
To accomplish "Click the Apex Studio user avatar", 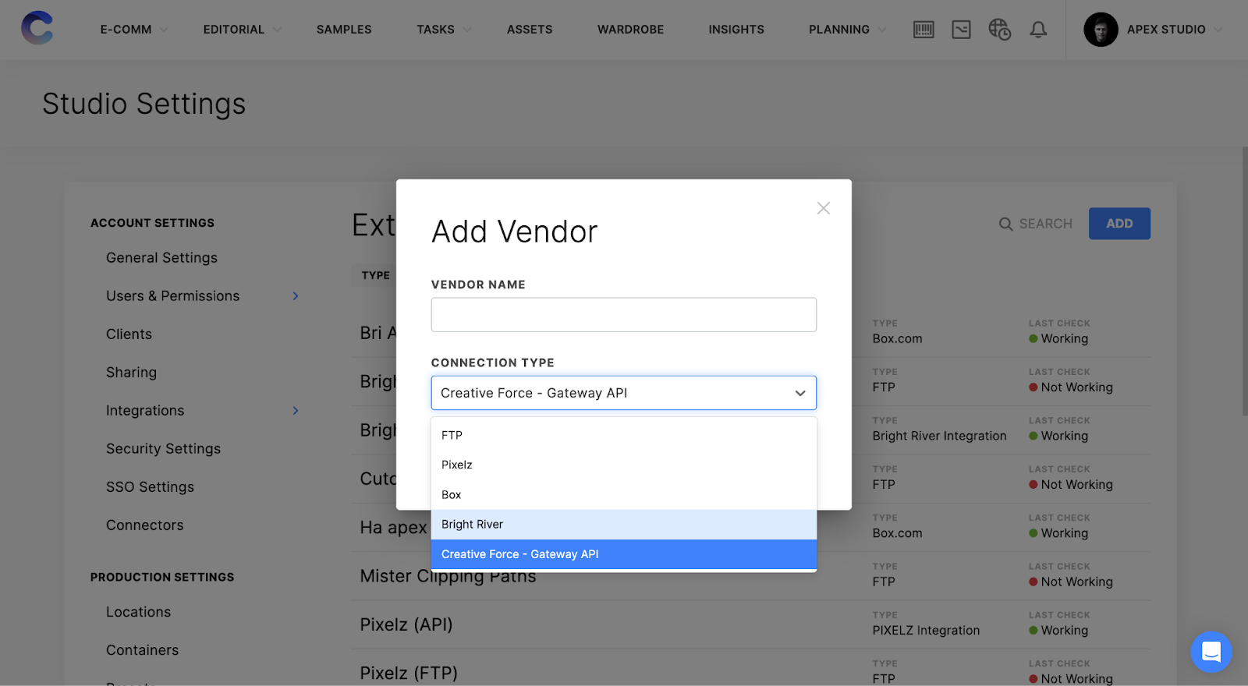I will pyautogui.click(x=1101, y=30).
